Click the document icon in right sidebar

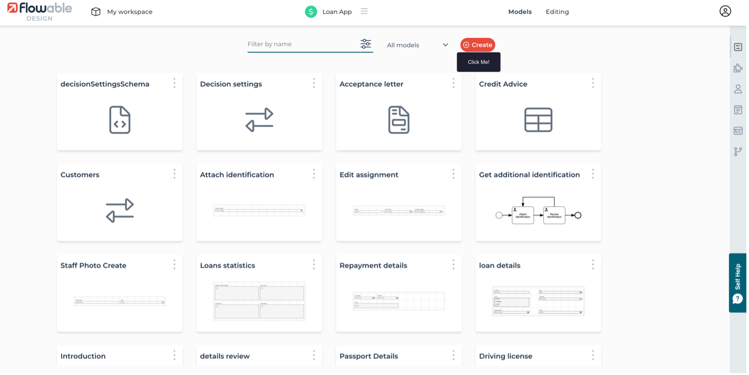click(x=738, y=109)
